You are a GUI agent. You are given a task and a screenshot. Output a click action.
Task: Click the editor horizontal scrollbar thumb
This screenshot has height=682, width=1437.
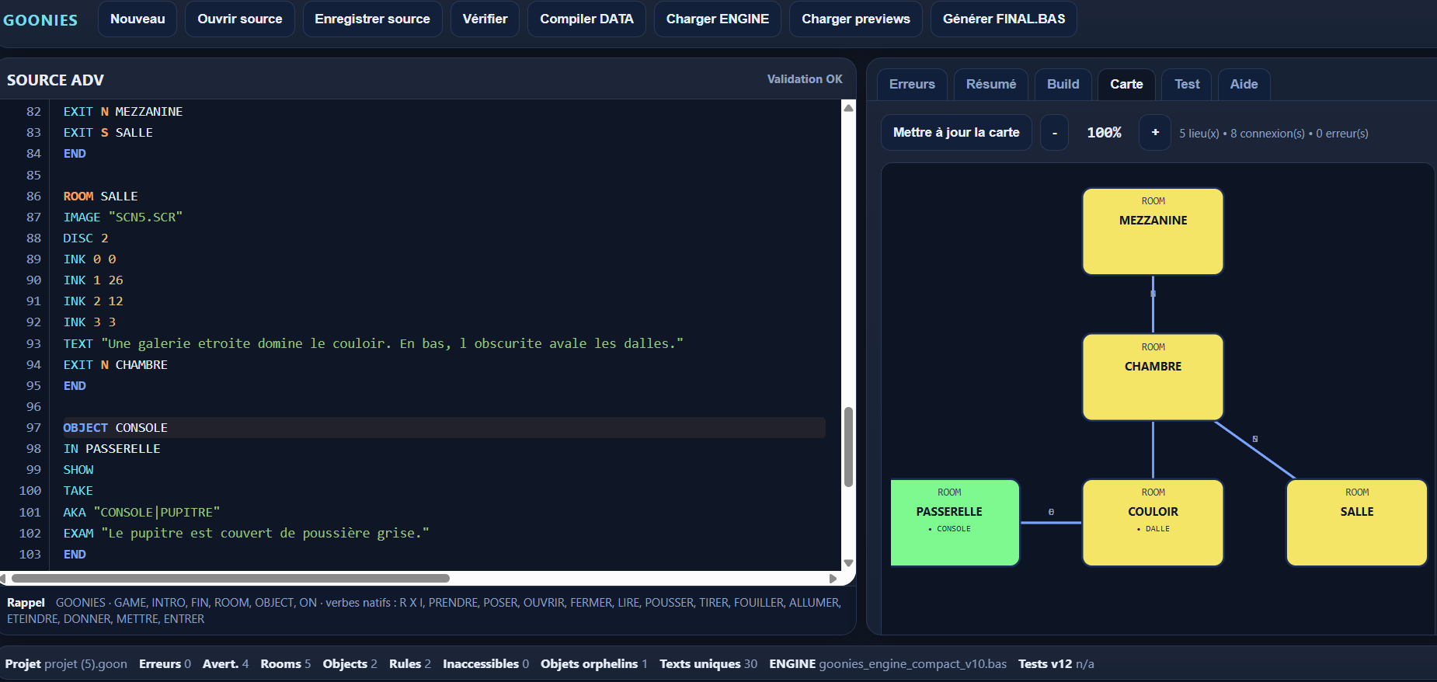(231, 578)
